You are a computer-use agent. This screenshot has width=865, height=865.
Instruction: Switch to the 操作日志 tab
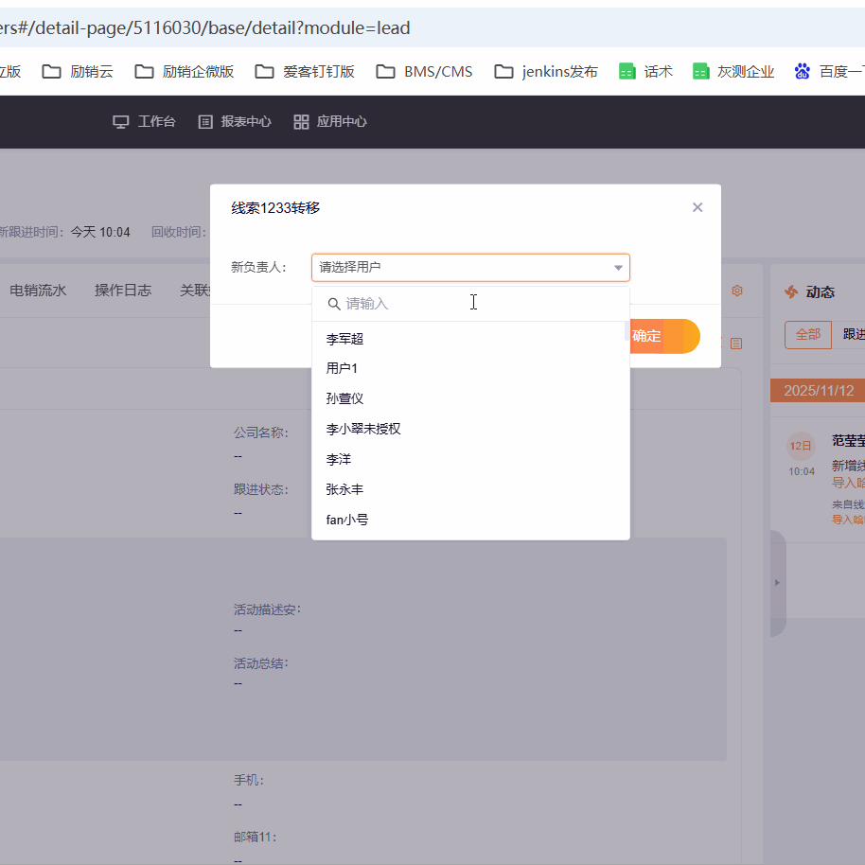(x=123, y=291)
